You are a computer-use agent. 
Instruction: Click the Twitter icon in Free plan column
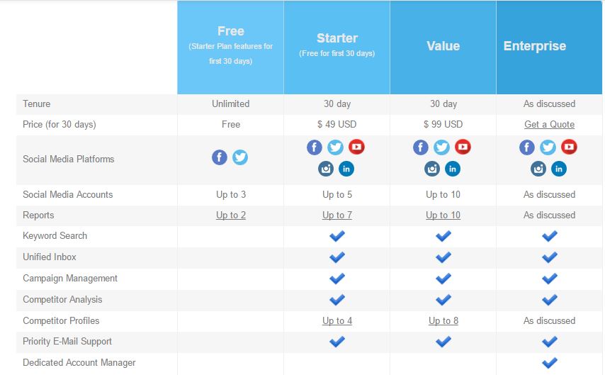tap(240, 157)
